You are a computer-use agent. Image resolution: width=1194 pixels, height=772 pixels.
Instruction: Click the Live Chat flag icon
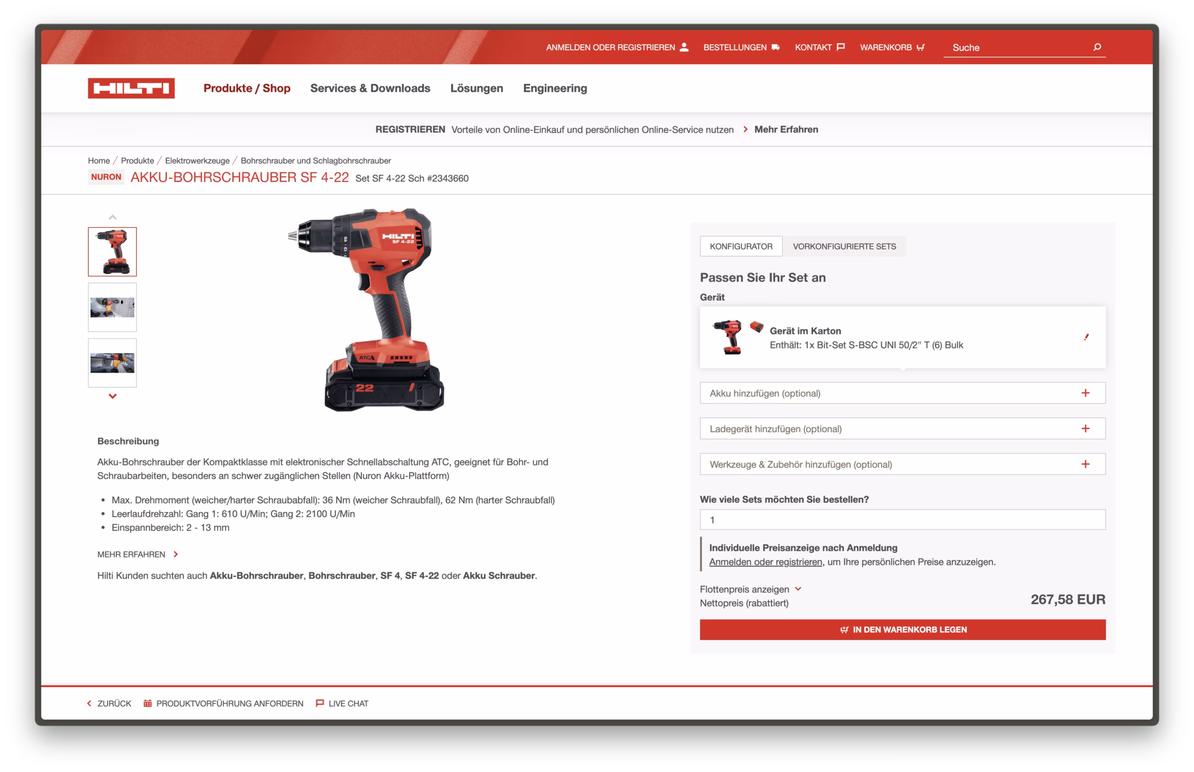pos(319,703)
